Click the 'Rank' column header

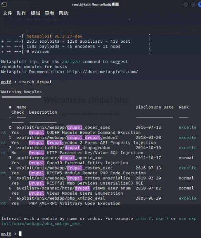184,107
